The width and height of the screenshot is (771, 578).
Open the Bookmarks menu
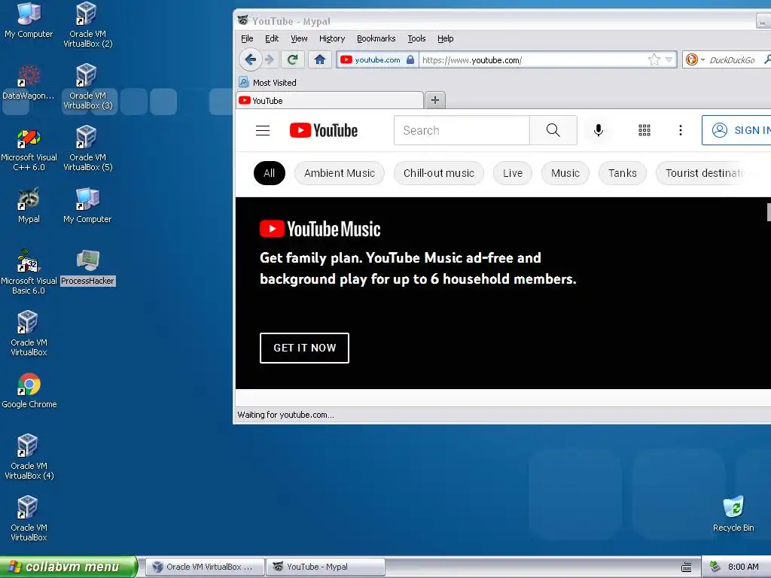[376, 38]
